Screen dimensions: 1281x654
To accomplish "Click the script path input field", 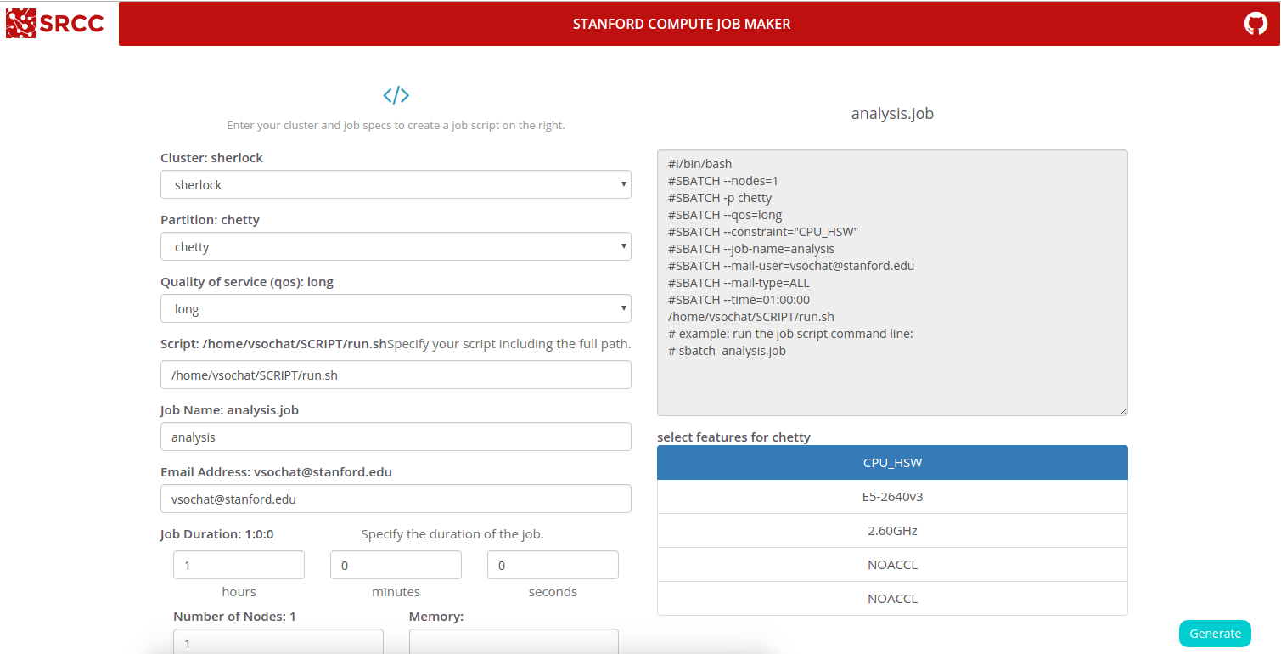I will coord(396,375).
